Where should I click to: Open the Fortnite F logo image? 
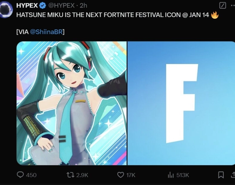(181, 103)
